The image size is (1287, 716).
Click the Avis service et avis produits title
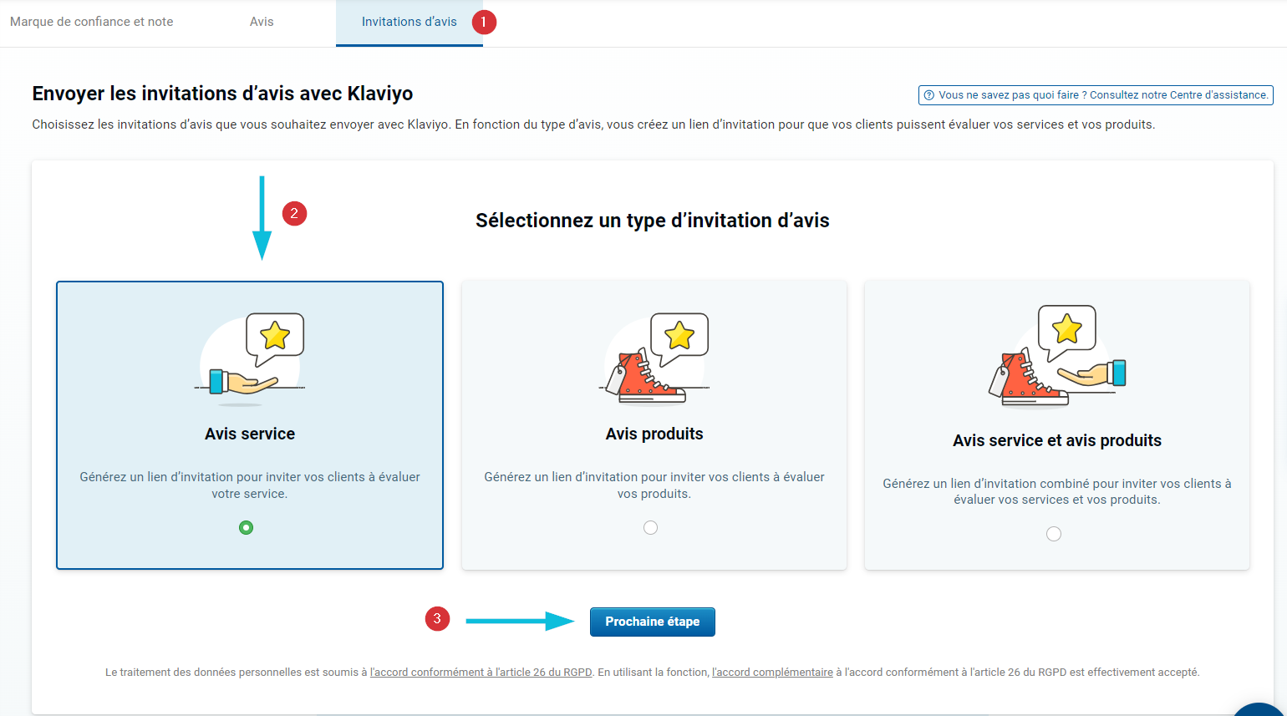point(1056,440)
